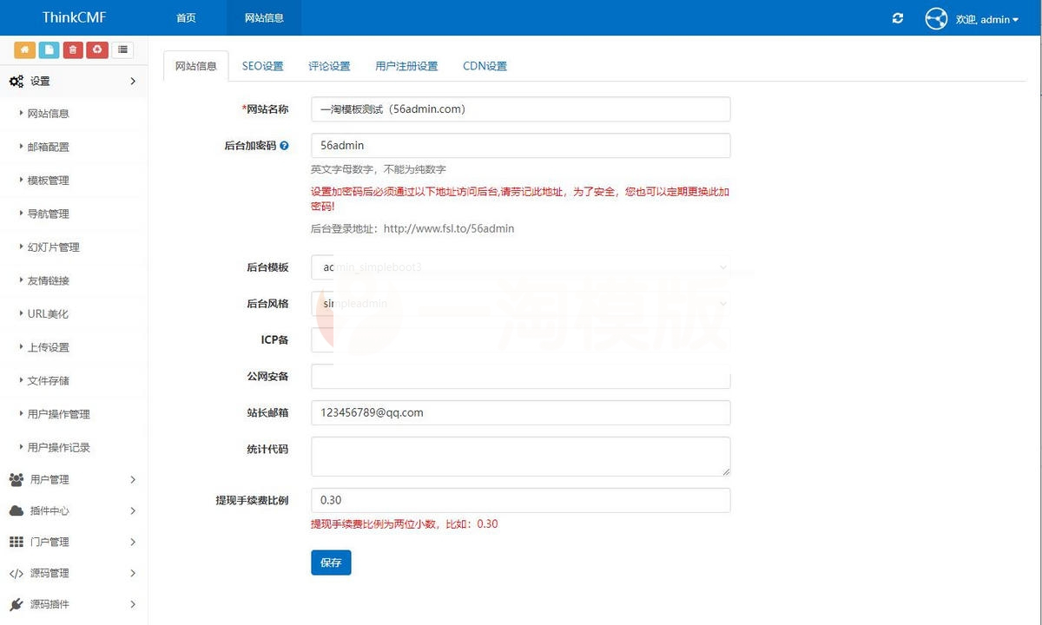Click the admin avatar icon
The width and height of the screenshot is (1042, 625).
(x=936, y=18)
